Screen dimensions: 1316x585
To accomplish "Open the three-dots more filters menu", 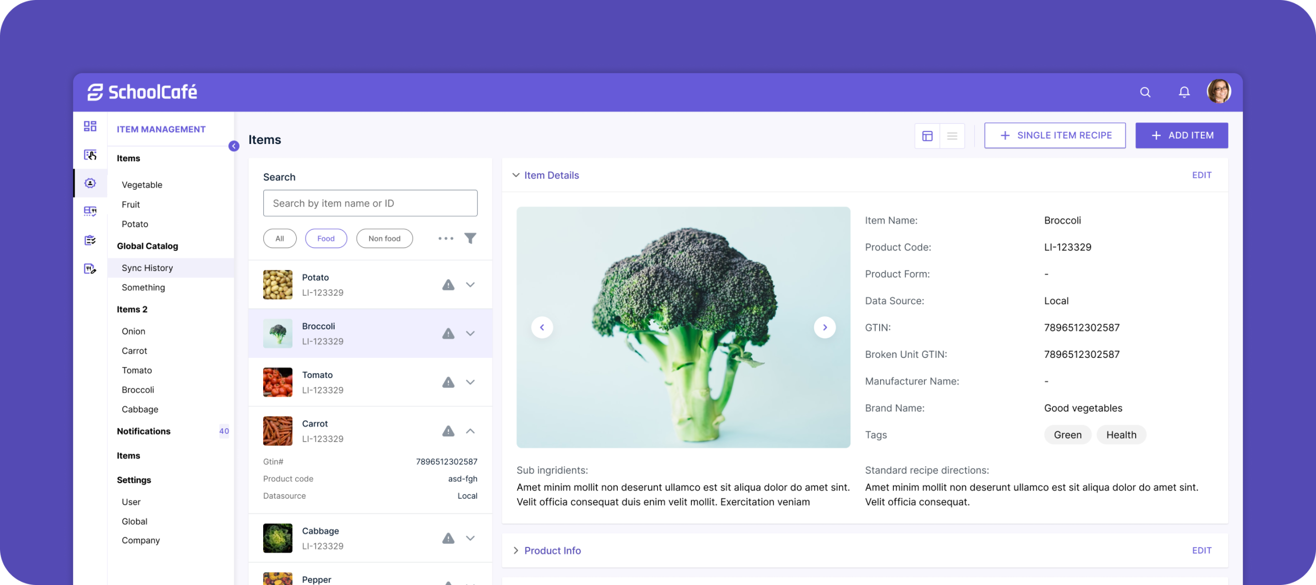I will (446, 239).
